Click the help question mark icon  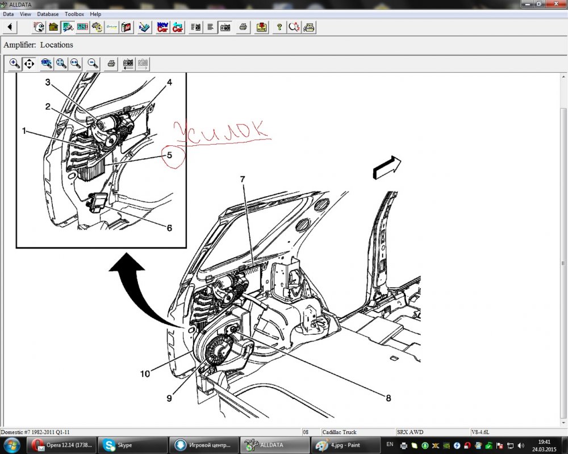click(x=279, y=27)
